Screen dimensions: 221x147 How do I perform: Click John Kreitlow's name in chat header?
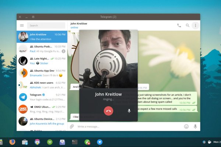pyautogui.click(x=79, y=24)
